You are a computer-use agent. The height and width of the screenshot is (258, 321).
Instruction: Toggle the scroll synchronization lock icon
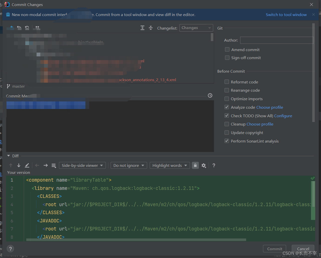pos(195,165)
